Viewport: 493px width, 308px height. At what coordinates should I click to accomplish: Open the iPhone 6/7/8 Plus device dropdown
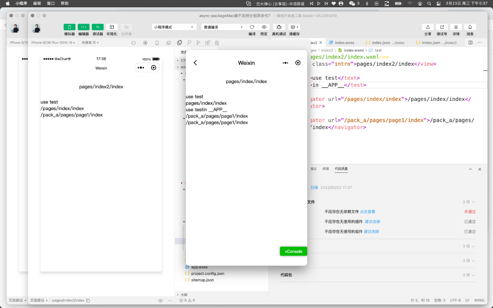pyautogui.click(x=53, y=43)
